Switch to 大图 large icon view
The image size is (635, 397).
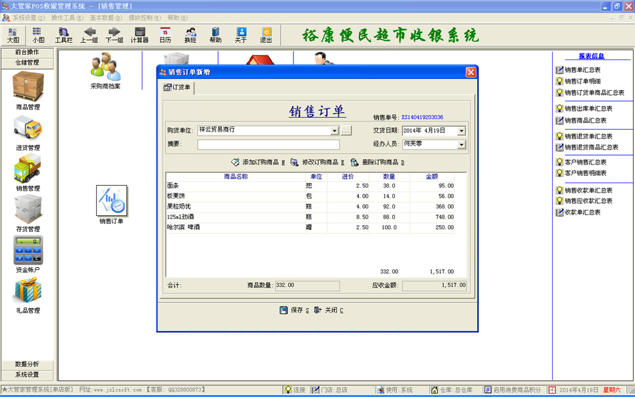[13, 35]
